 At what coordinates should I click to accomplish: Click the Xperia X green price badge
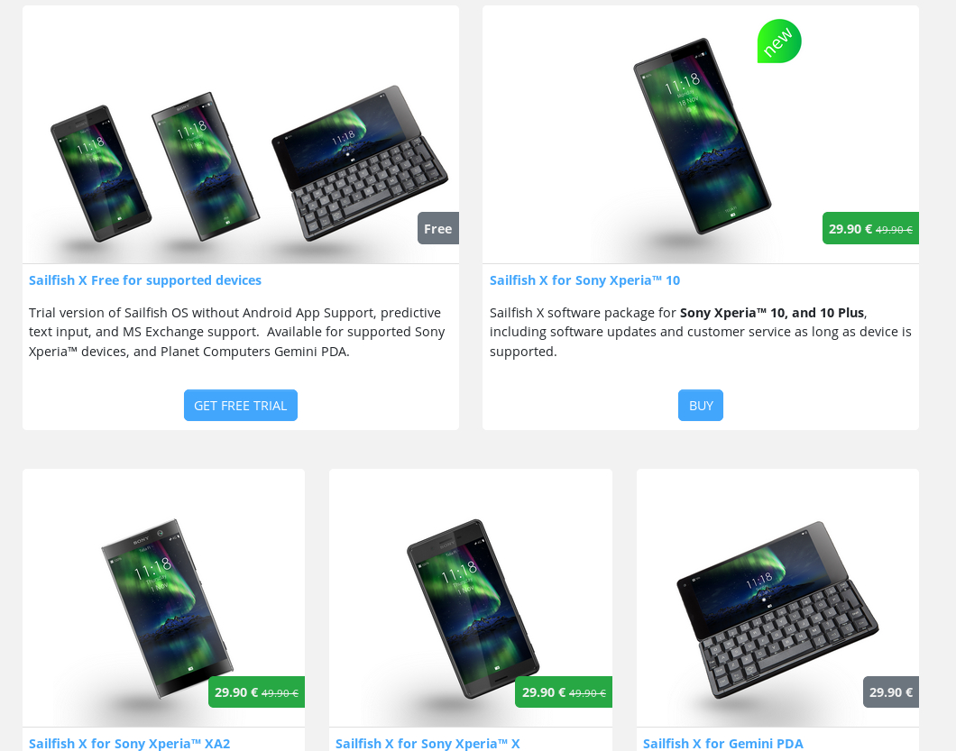click(564, 691)
